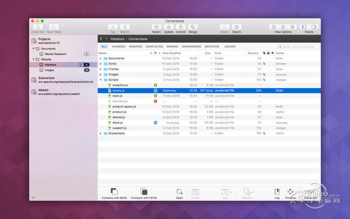Toggle the right inspector panel button
Image resolution: width=350 pixels, height=219 pixels.
pos(313,27)
